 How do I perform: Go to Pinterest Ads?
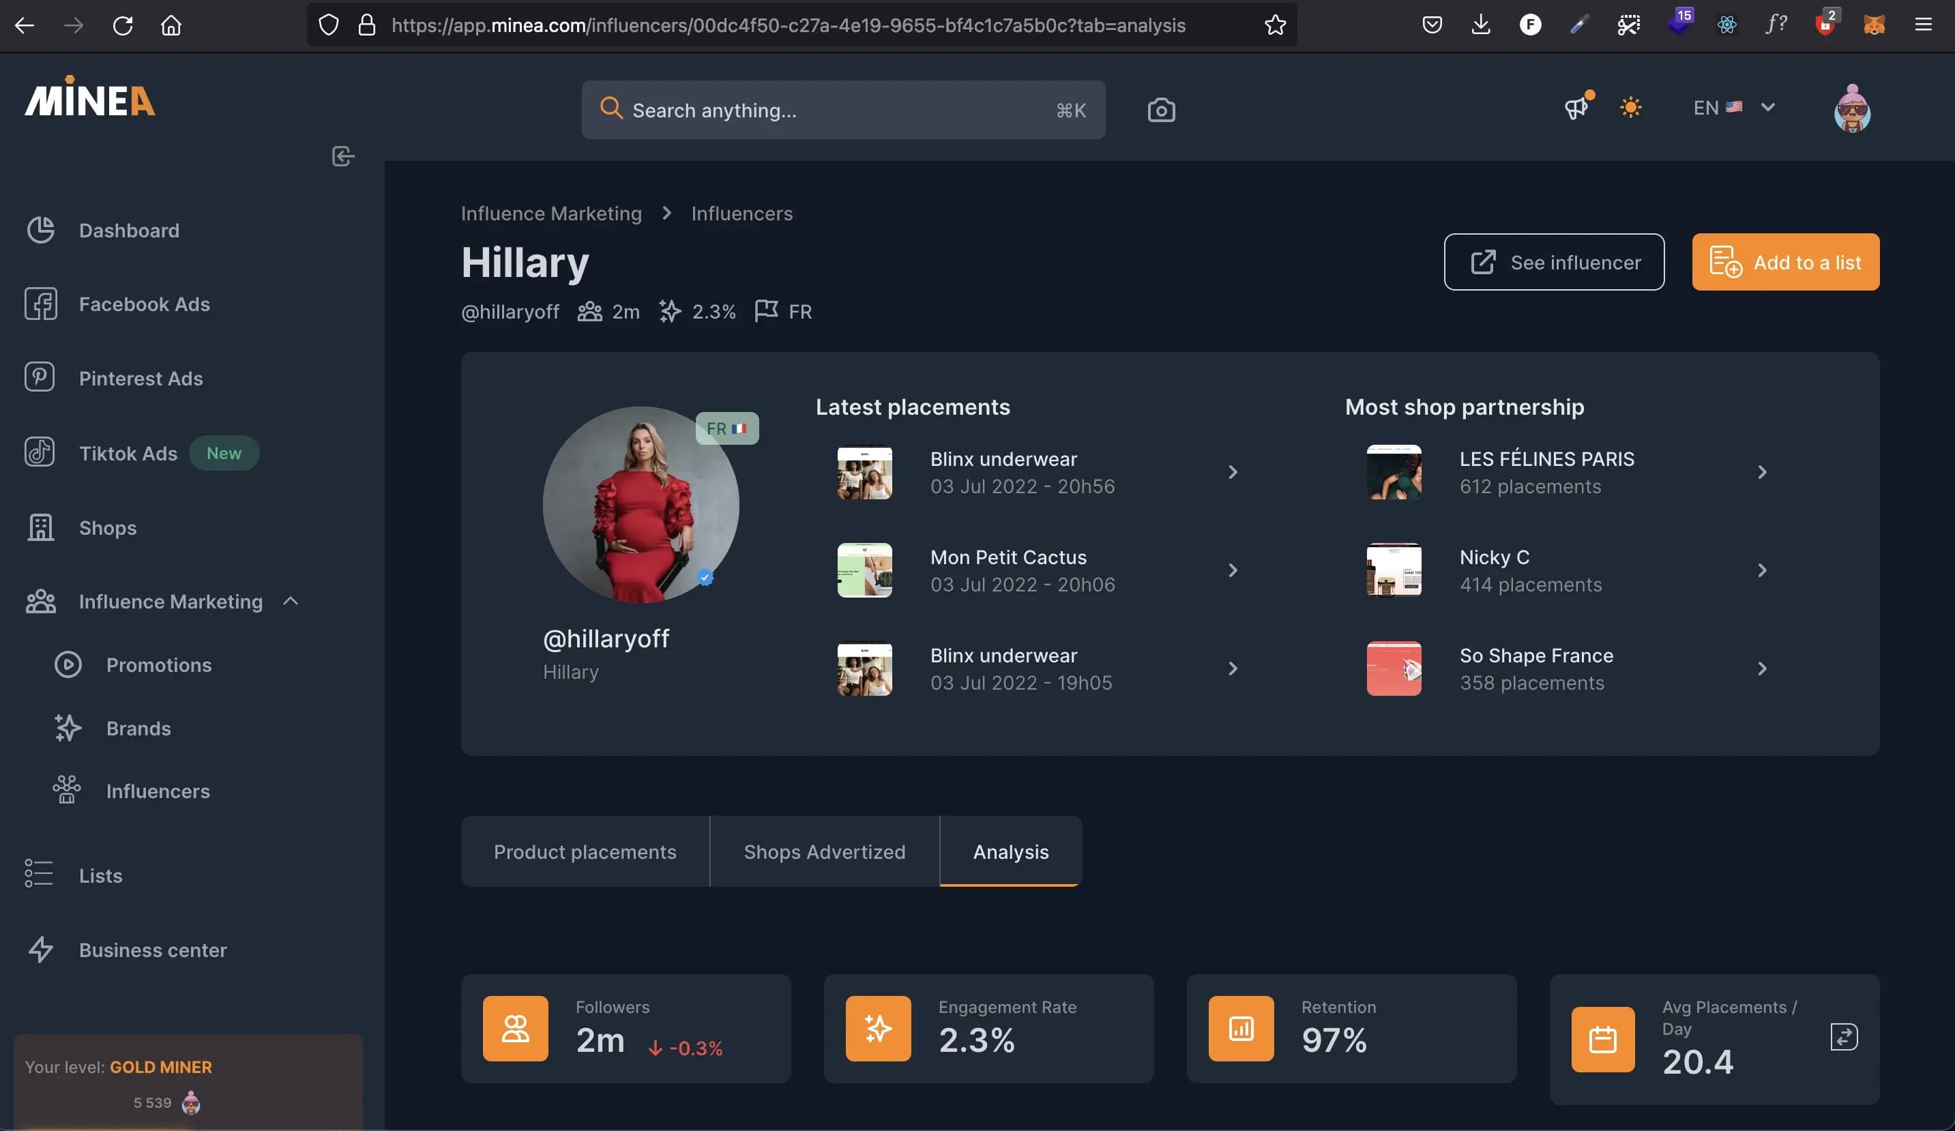[141, 379]
